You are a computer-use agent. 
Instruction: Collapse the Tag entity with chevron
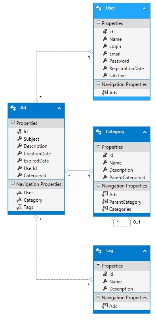tap(145, 251)
